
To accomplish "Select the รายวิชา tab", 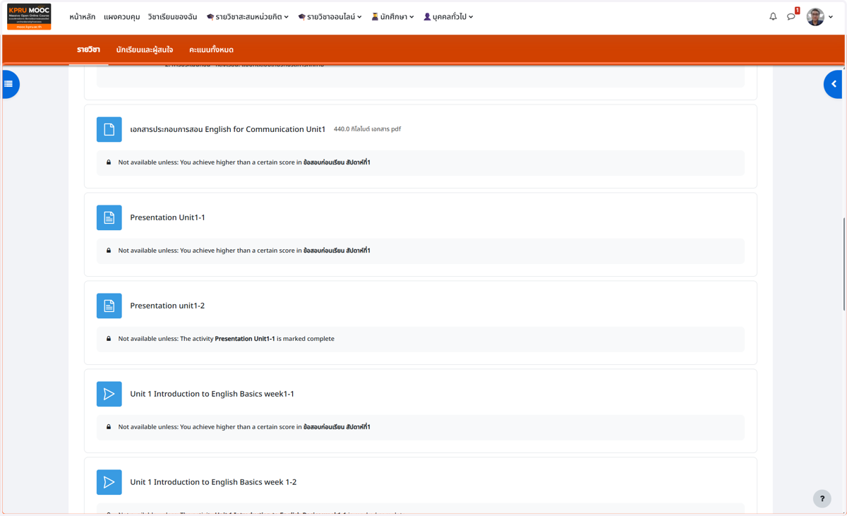I will 88,50.
